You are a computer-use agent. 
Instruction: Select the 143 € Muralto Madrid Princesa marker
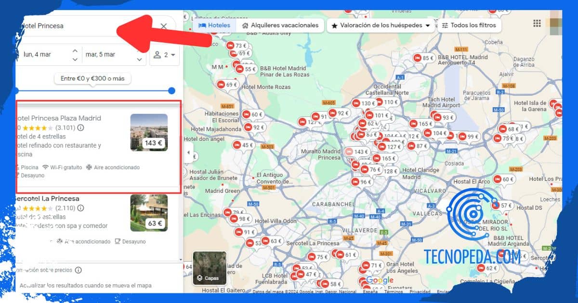coord(356,151)
